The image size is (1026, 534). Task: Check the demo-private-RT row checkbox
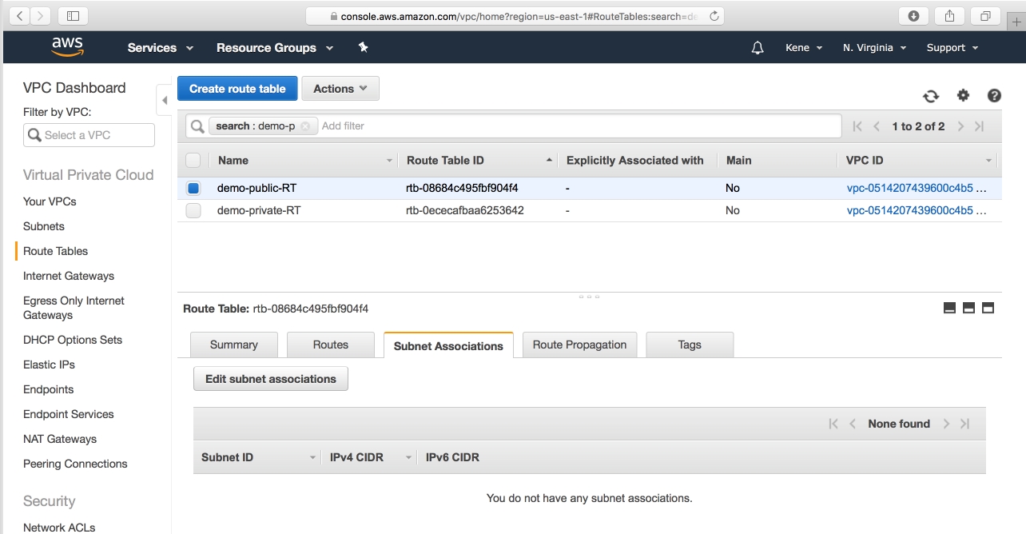coord(193,211)
